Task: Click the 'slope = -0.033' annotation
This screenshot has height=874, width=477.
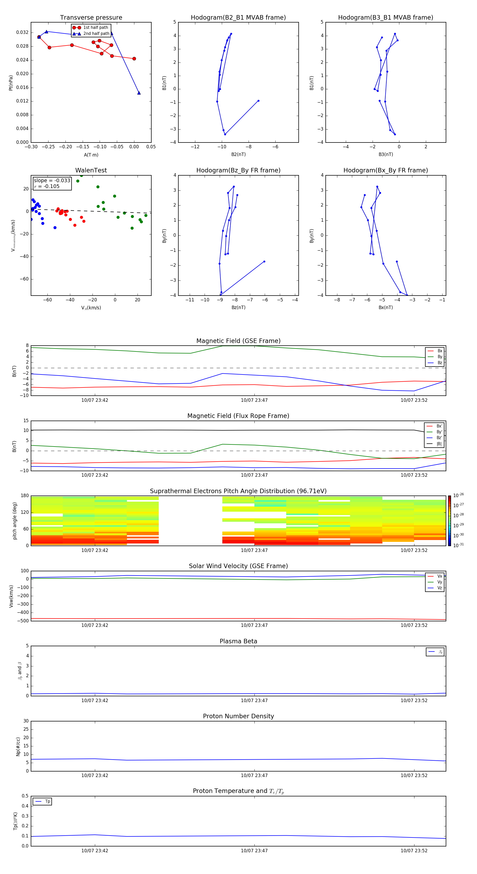Action: click(52, 181)
